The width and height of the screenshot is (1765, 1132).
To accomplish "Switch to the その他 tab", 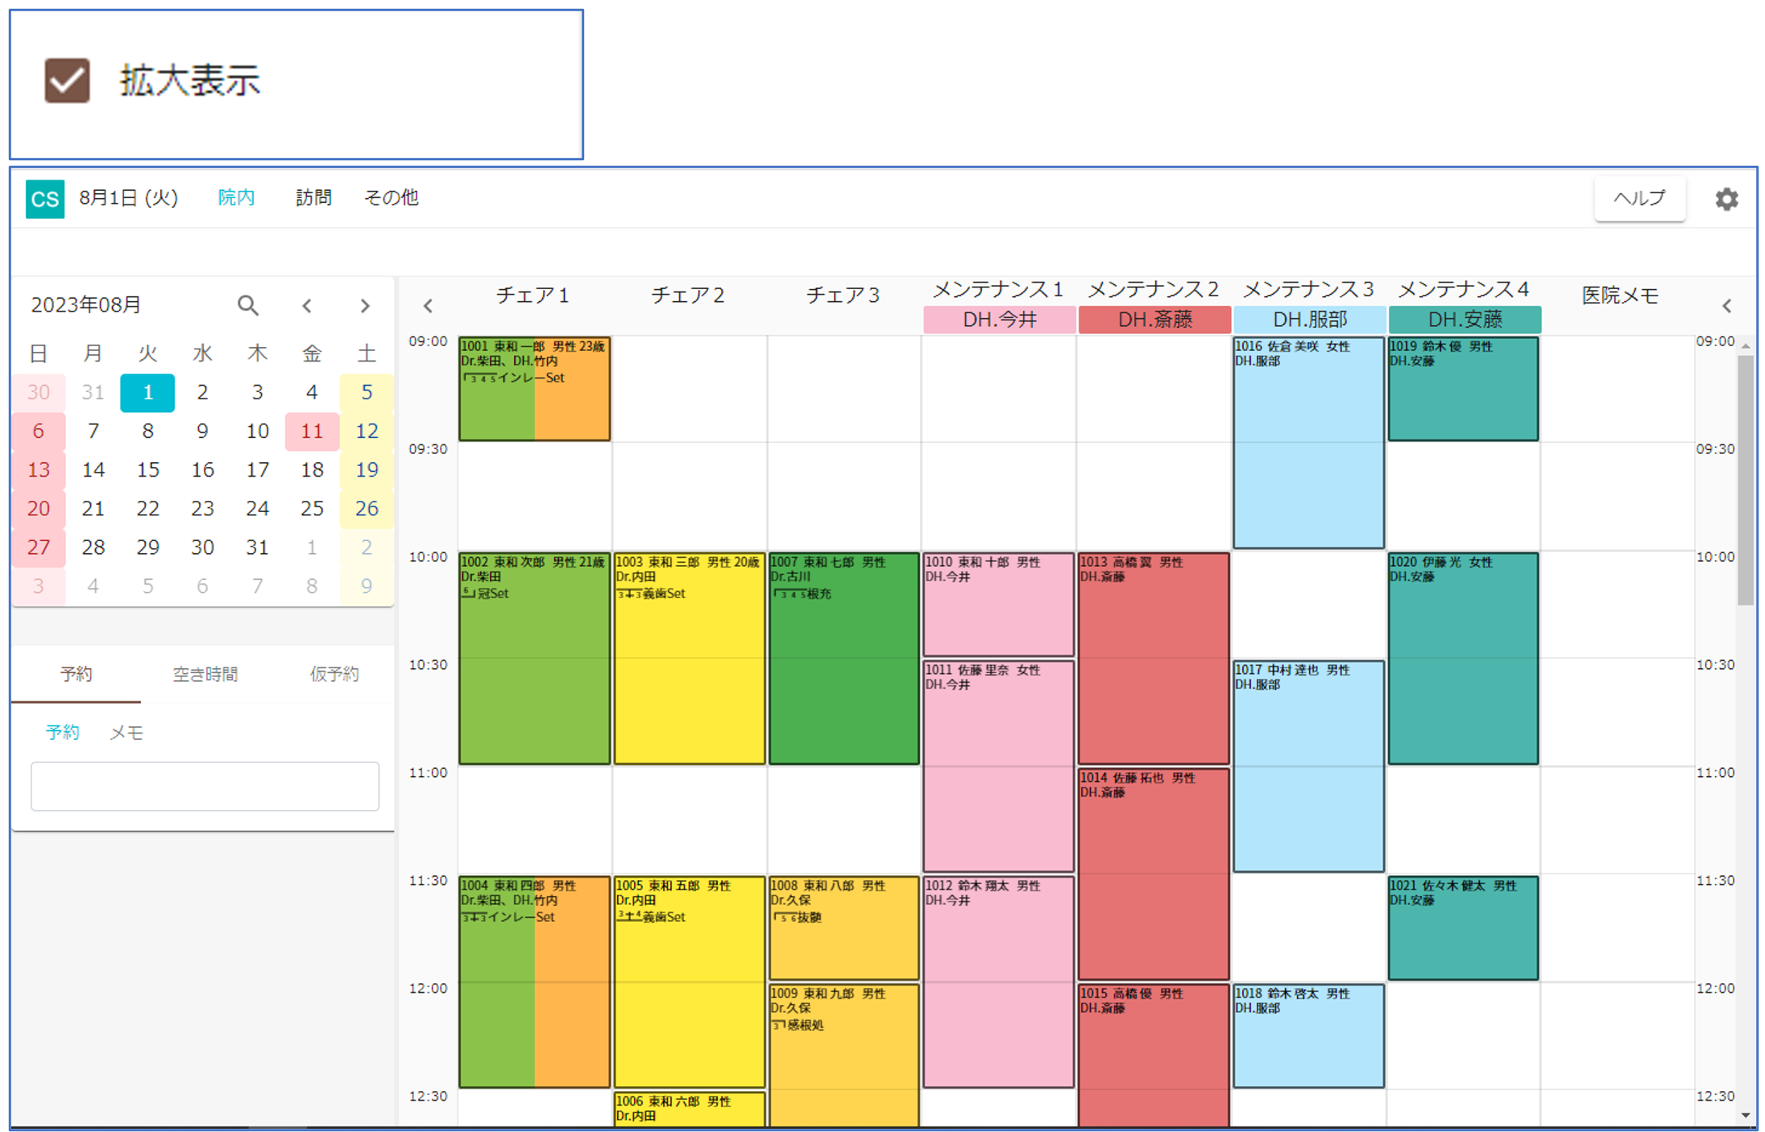I will pyautogui.click(x=392, y=197).
